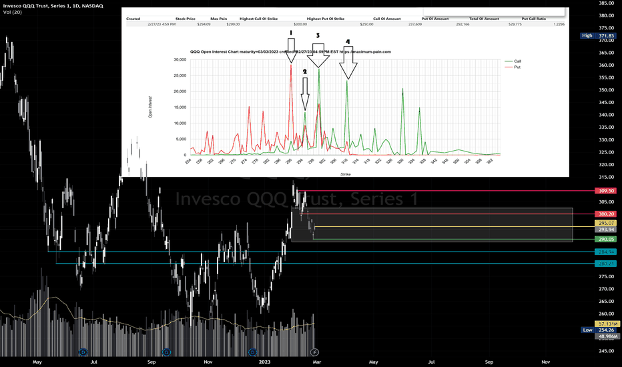Select the red 300.20 price label
622x367 pixels.
(x=606, y=214)
